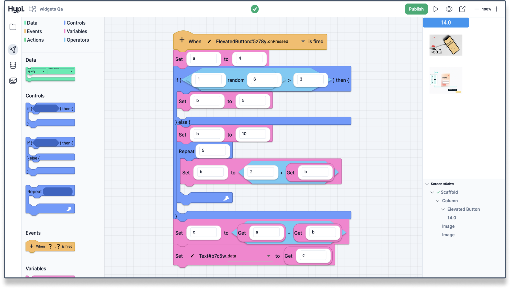
Task: Click the iPhone Mockup thumbnail
Action: point(446,45)
